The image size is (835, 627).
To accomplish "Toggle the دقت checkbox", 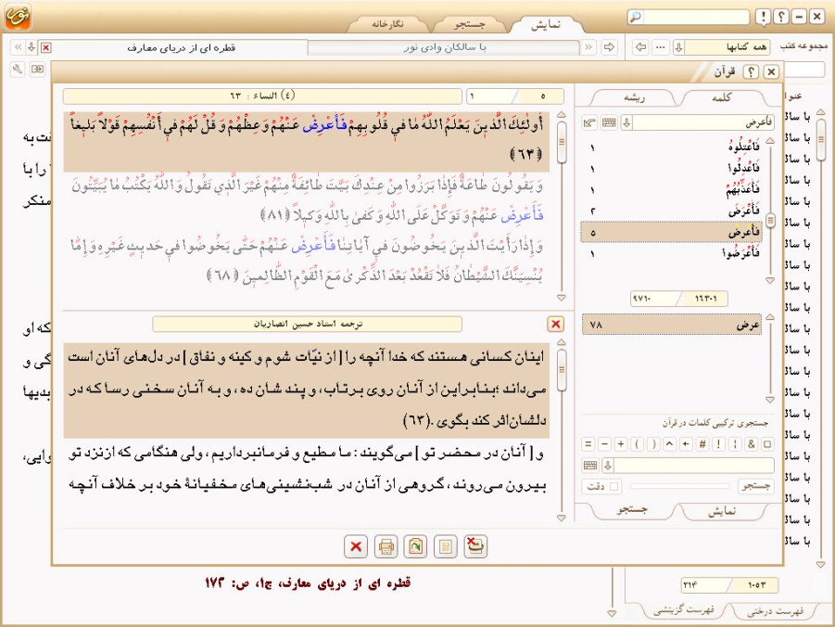I will 614,486.
